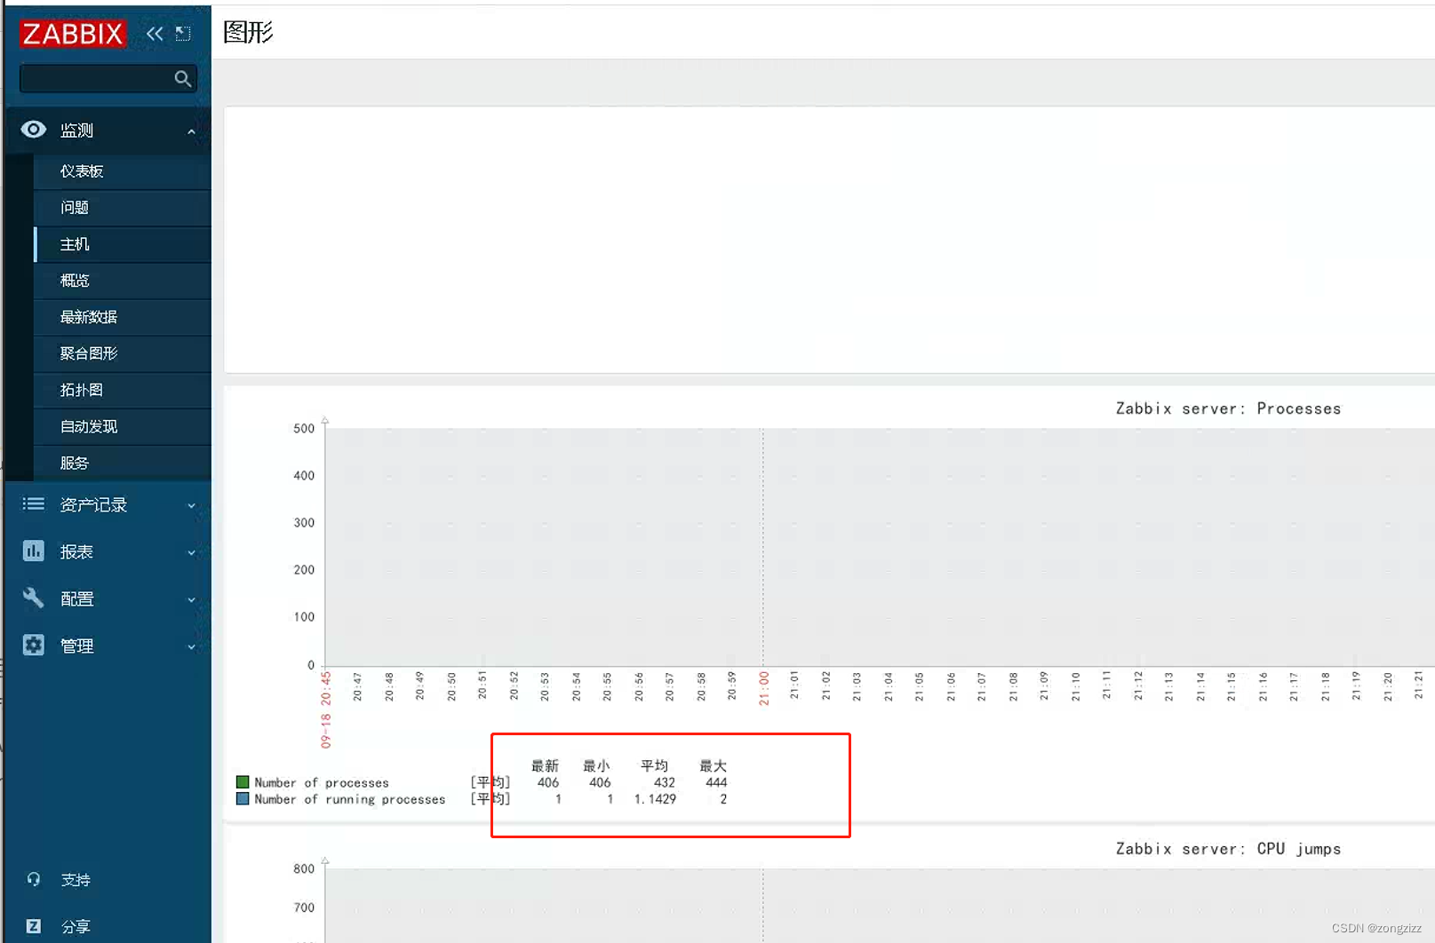Select 主机 hosts menu item
Screen dimensions: 1435x943
(122, 244)
